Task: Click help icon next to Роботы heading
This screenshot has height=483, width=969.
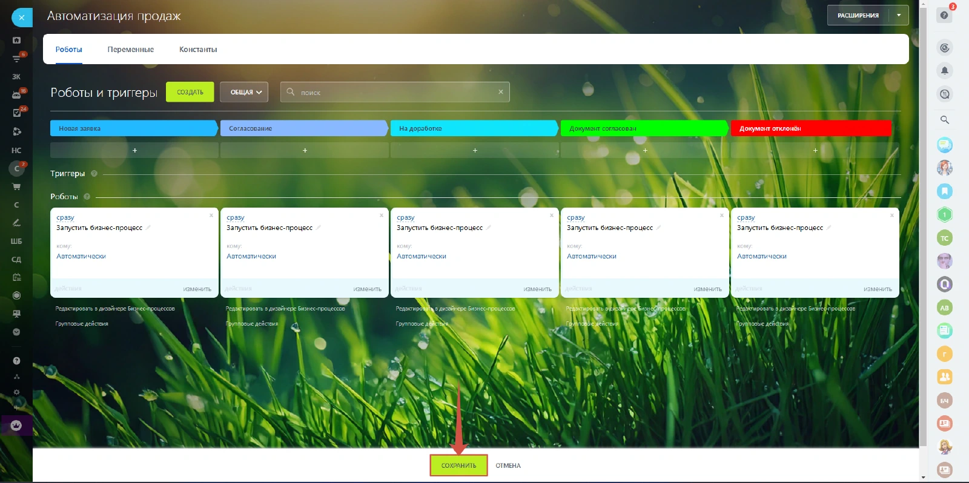Action: click(x=87, y=197)
